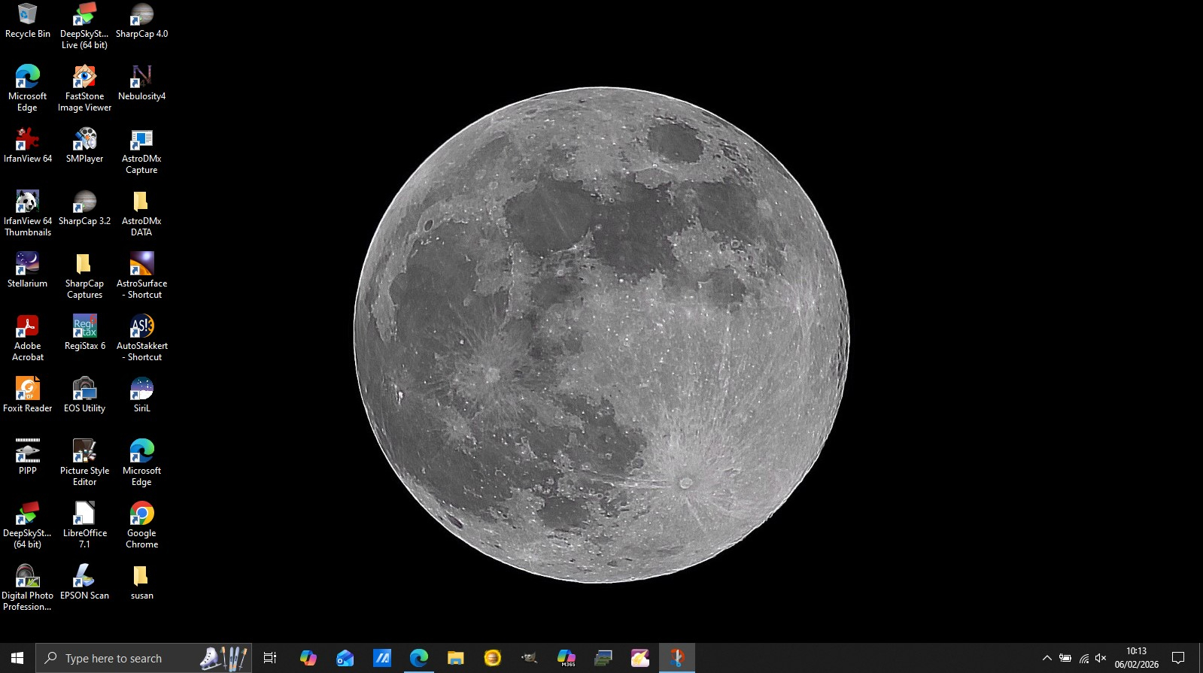This screenshot has width=1203, height=673.
Task: Open the Windows Start menu
Action: pyautogui.click(x=17, y=659)
